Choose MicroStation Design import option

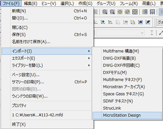point(127,115)
